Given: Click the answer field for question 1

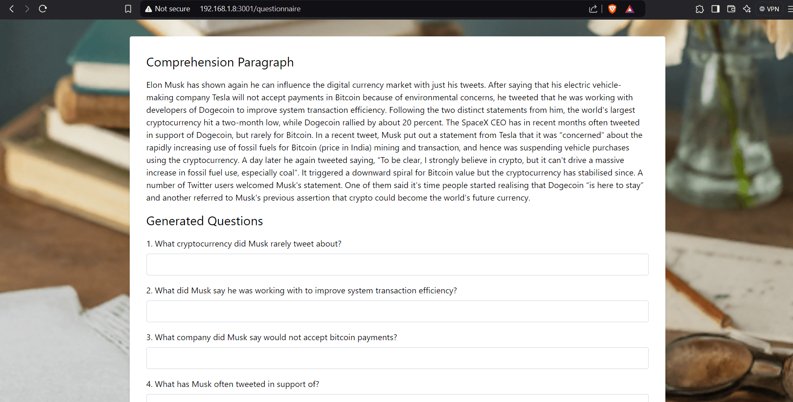Looking at the screenshot, I should [397, 265].
